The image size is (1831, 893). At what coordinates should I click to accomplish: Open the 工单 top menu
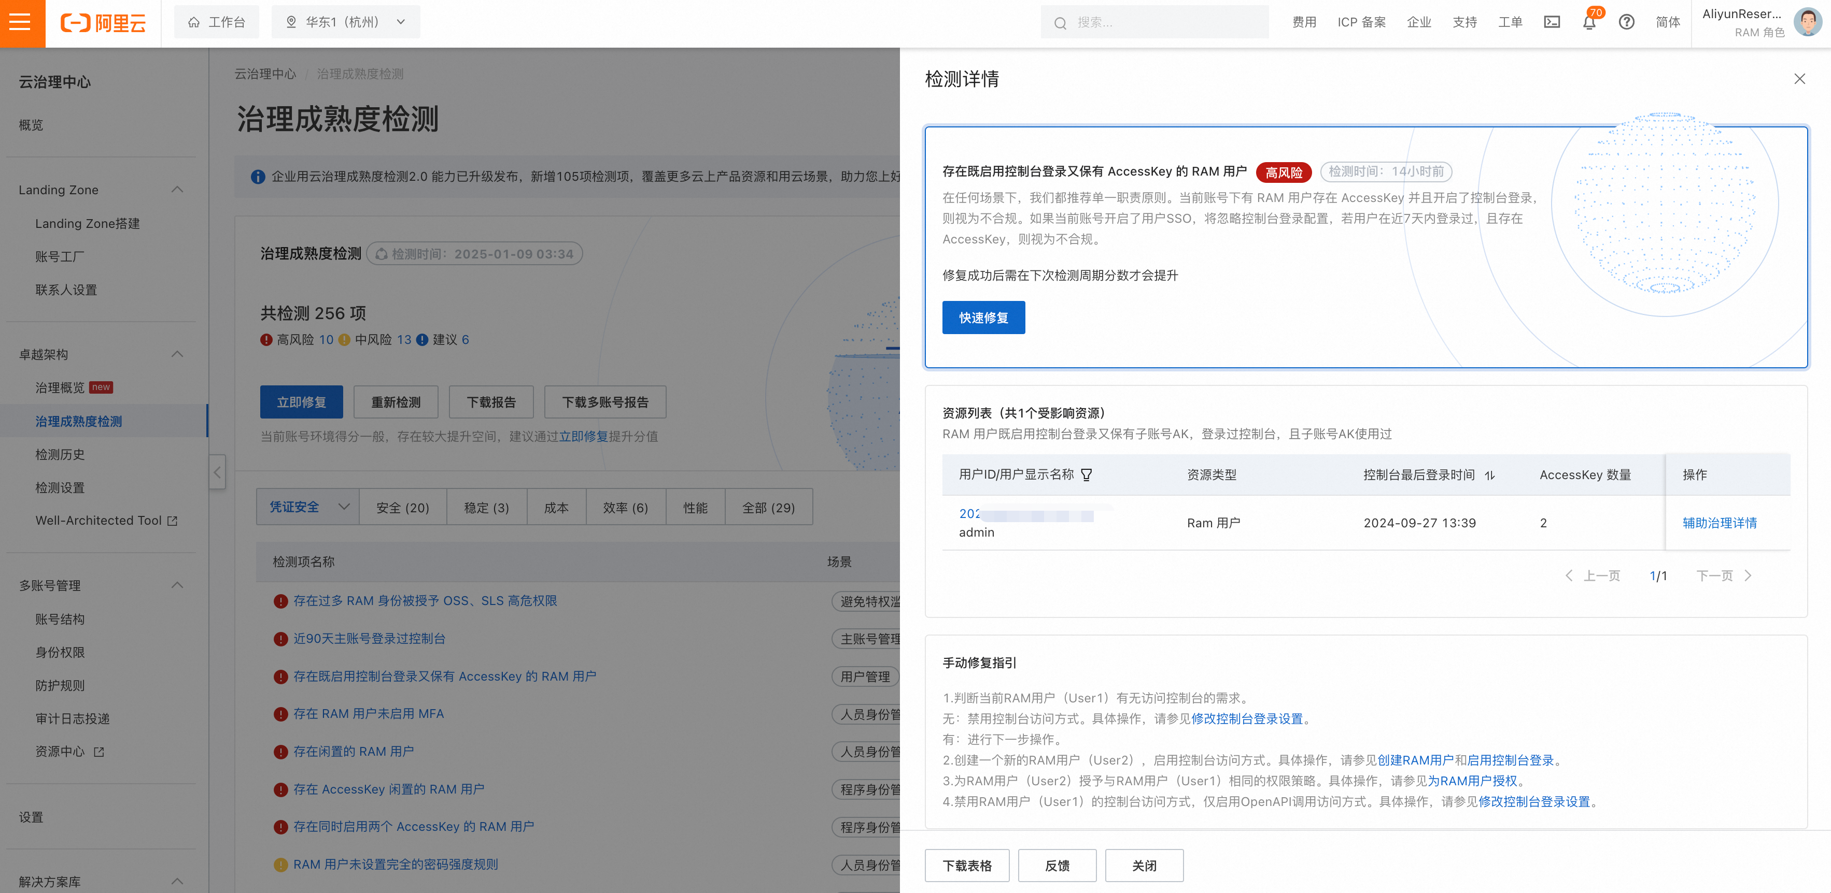tap(1511, 22)
